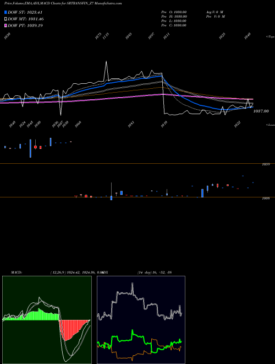Open the green MACD histogram panel
This screenshot has height=364, width=275.
pyautogui.click(x=47, y=320)
